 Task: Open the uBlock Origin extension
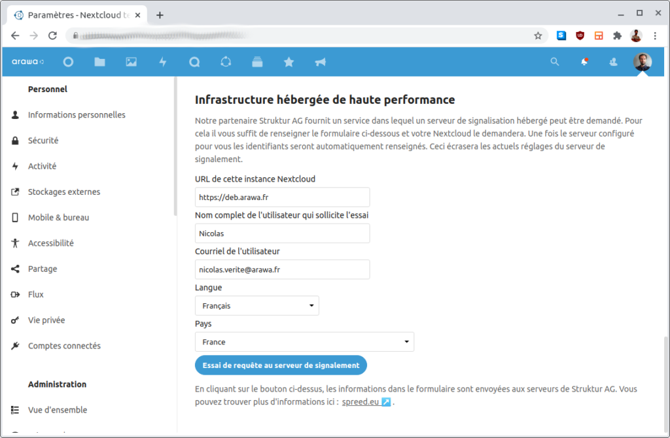tap(580, 36)
